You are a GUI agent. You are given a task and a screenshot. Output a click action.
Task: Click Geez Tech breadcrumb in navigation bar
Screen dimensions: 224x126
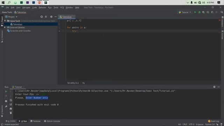tap(7, 12)
